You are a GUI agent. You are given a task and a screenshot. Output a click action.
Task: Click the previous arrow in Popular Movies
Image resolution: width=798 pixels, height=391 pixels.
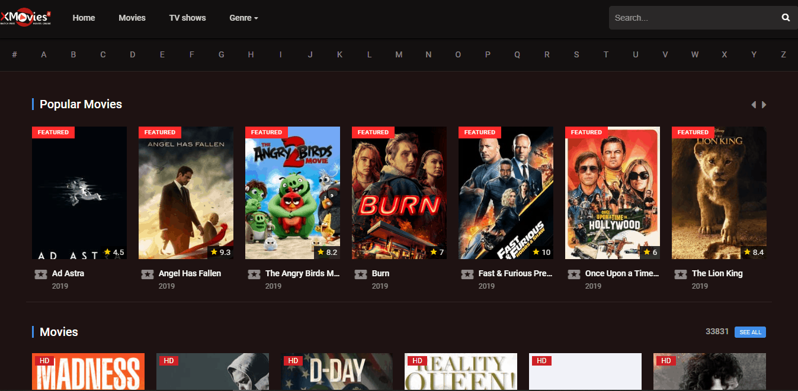click(754, 105)
